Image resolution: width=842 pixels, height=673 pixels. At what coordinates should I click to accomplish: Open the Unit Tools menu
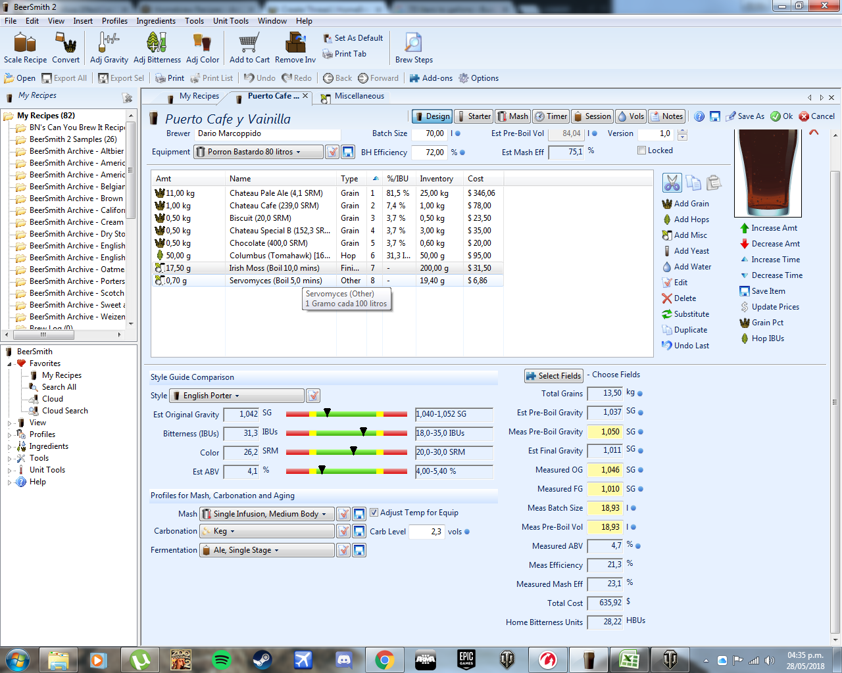(230, 21)
